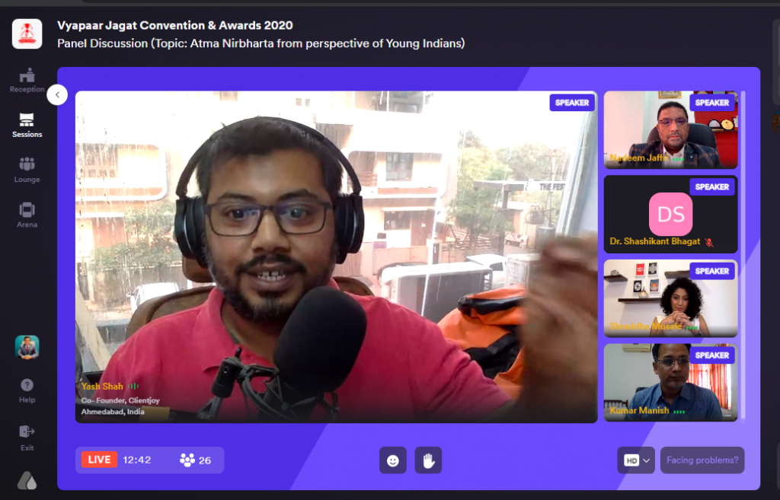This screenshot has width=780, height=500.
Task: Open the Lounge from the sidebar
Action: 27,170
